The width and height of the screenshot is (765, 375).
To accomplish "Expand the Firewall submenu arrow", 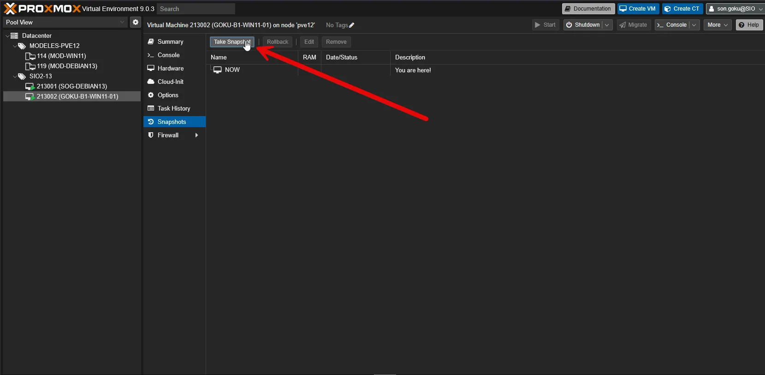I will (x=197, y=135).
